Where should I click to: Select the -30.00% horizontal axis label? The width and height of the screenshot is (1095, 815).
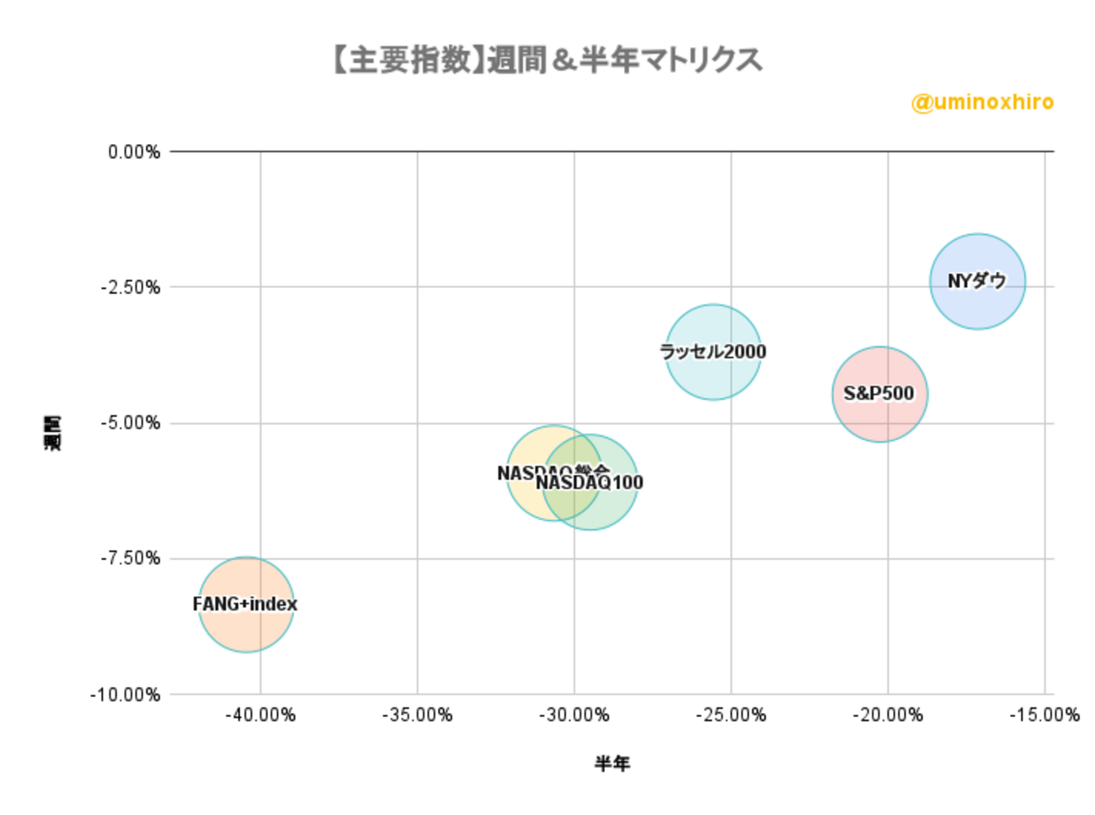[574, 716]
